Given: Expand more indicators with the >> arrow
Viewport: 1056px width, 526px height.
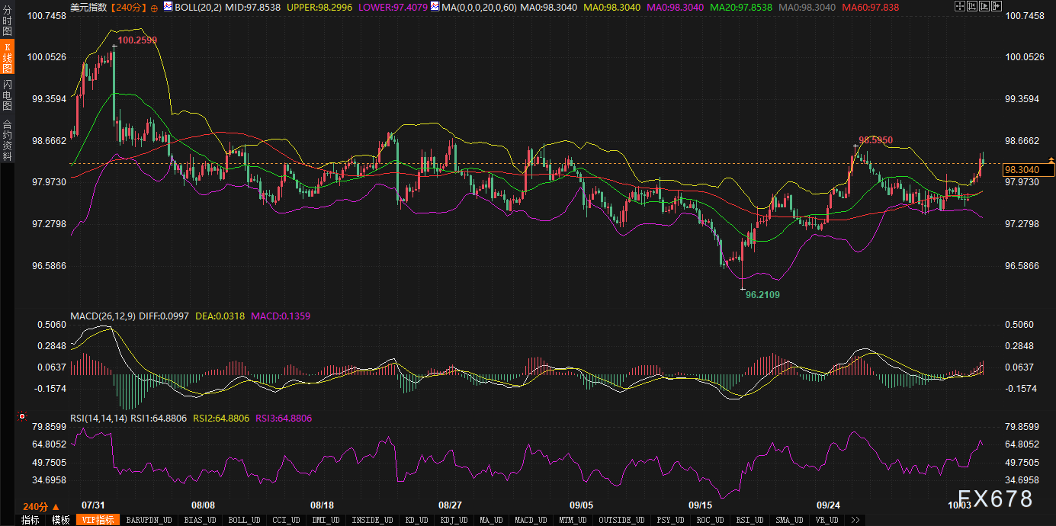Looking at the screenshot, I should (857, 520).
